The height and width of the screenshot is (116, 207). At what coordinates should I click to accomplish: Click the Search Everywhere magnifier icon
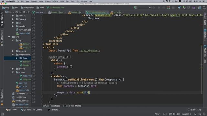(204, 8)
